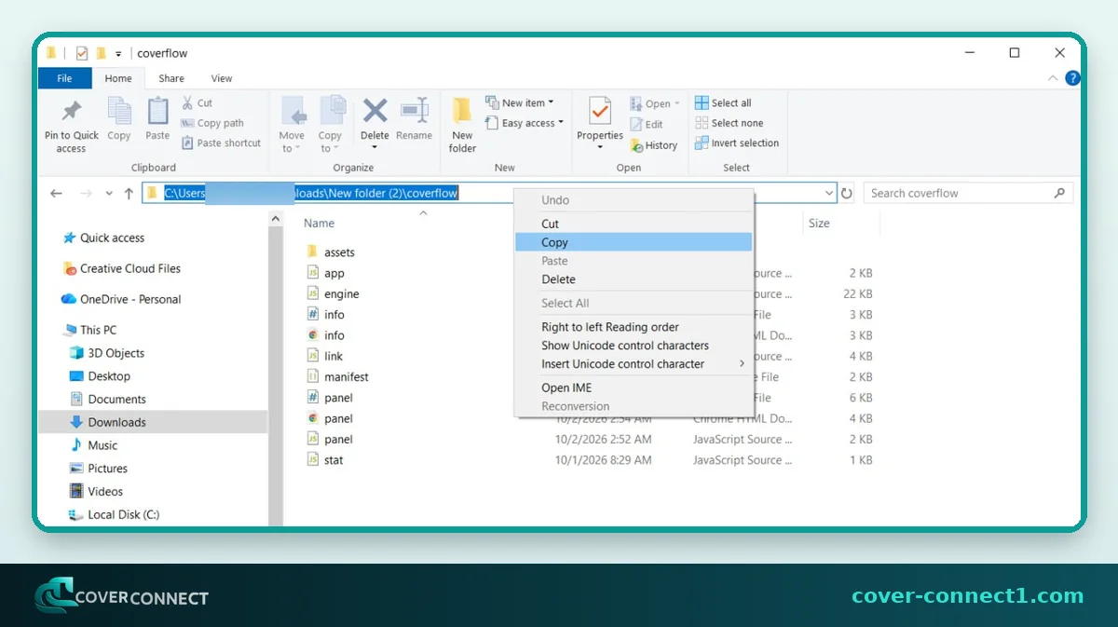Click the Rename icon in Organize group
1118x627 pixels.
click(x=414, y=111)
